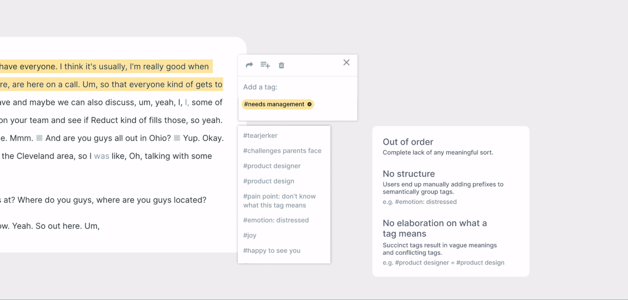Choose the #tearjerker tag suggestion
Viewport: 628px width, 300px height.
click(x=260, y=135)
